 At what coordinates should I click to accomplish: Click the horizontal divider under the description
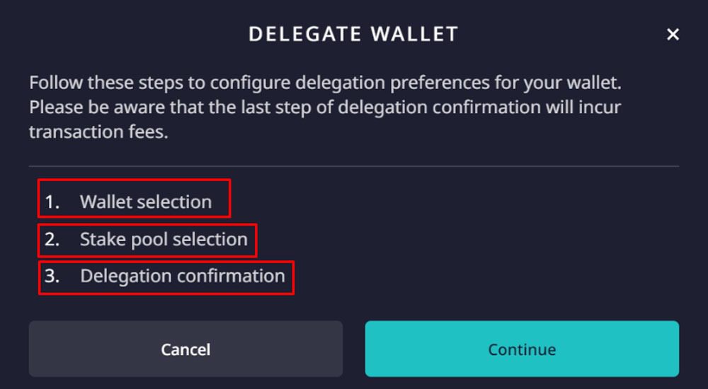pyautogui.click(x=353, y=166)
